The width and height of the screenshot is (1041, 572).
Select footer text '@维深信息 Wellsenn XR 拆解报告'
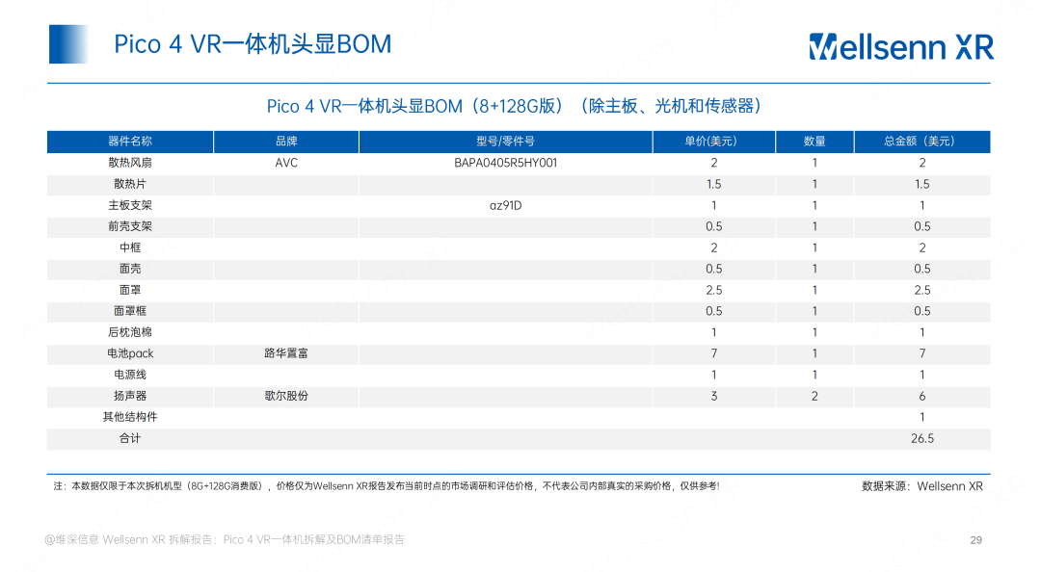coord(225,540)
